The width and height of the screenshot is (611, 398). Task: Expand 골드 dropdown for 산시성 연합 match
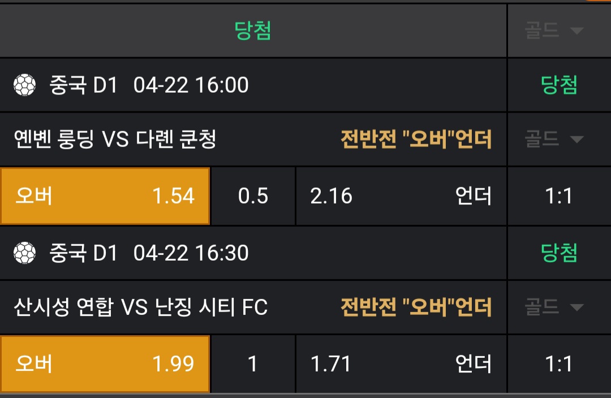point(553,307)
